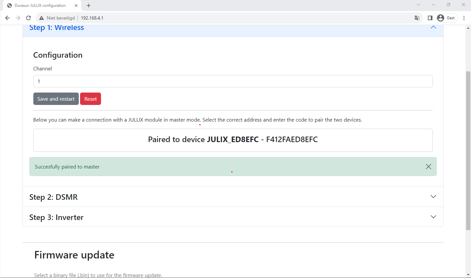Click the browser forward arrow
This screenshot has width=471, height=278.
coord(18,18)
